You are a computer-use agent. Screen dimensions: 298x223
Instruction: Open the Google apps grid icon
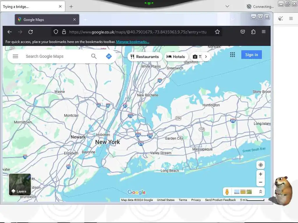click(233, 55)
